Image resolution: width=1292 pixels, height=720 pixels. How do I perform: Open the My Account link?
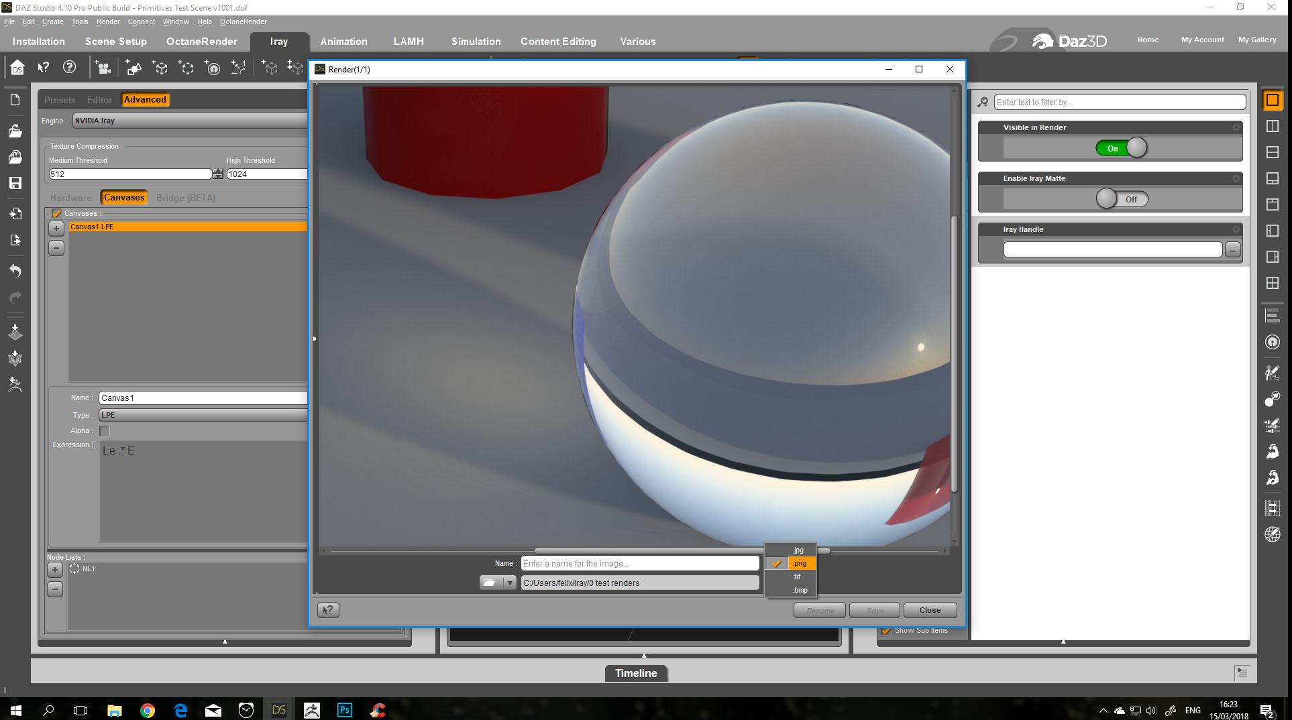click(1202, 40)
